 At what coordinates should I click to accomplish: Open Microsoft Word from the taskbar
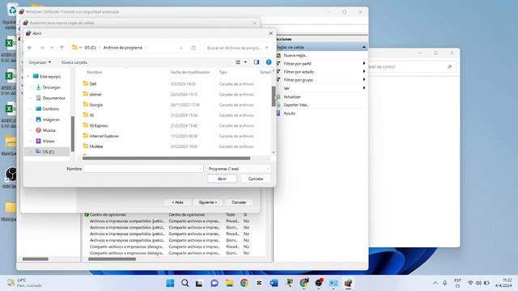274,283
